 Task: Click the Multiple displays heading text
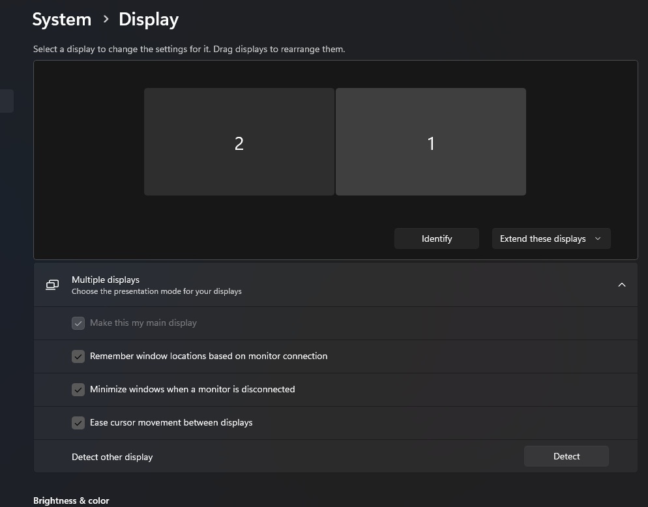(106, 280)
